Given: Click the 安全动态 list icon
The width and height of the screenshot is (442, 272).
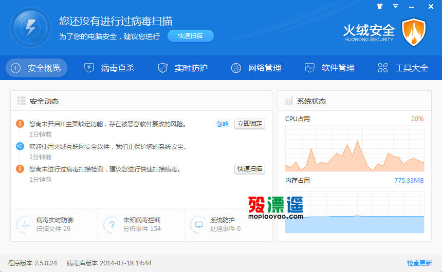Looking at the screenshot, I should [x=22, y=101].
